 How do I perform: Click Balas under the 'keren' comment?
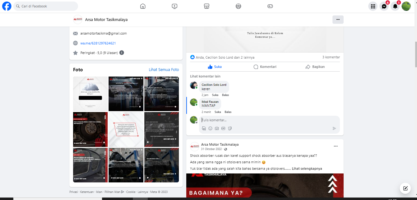pos(225,95)
